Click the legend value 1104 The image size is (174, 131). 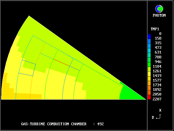pos(158,66)
